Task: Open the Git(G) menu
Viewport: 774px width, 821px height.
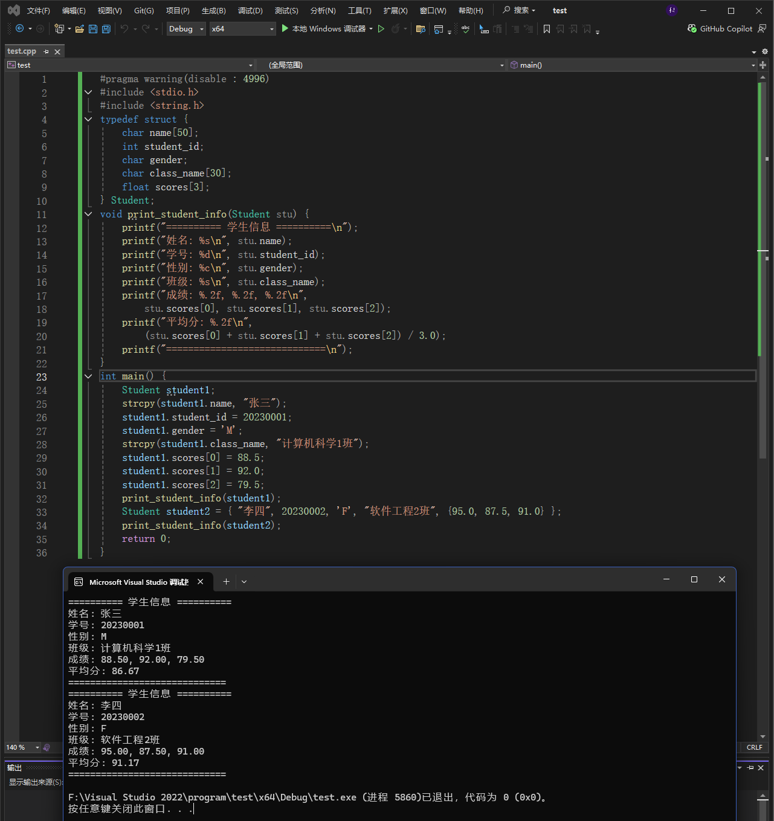Action: 144,10
